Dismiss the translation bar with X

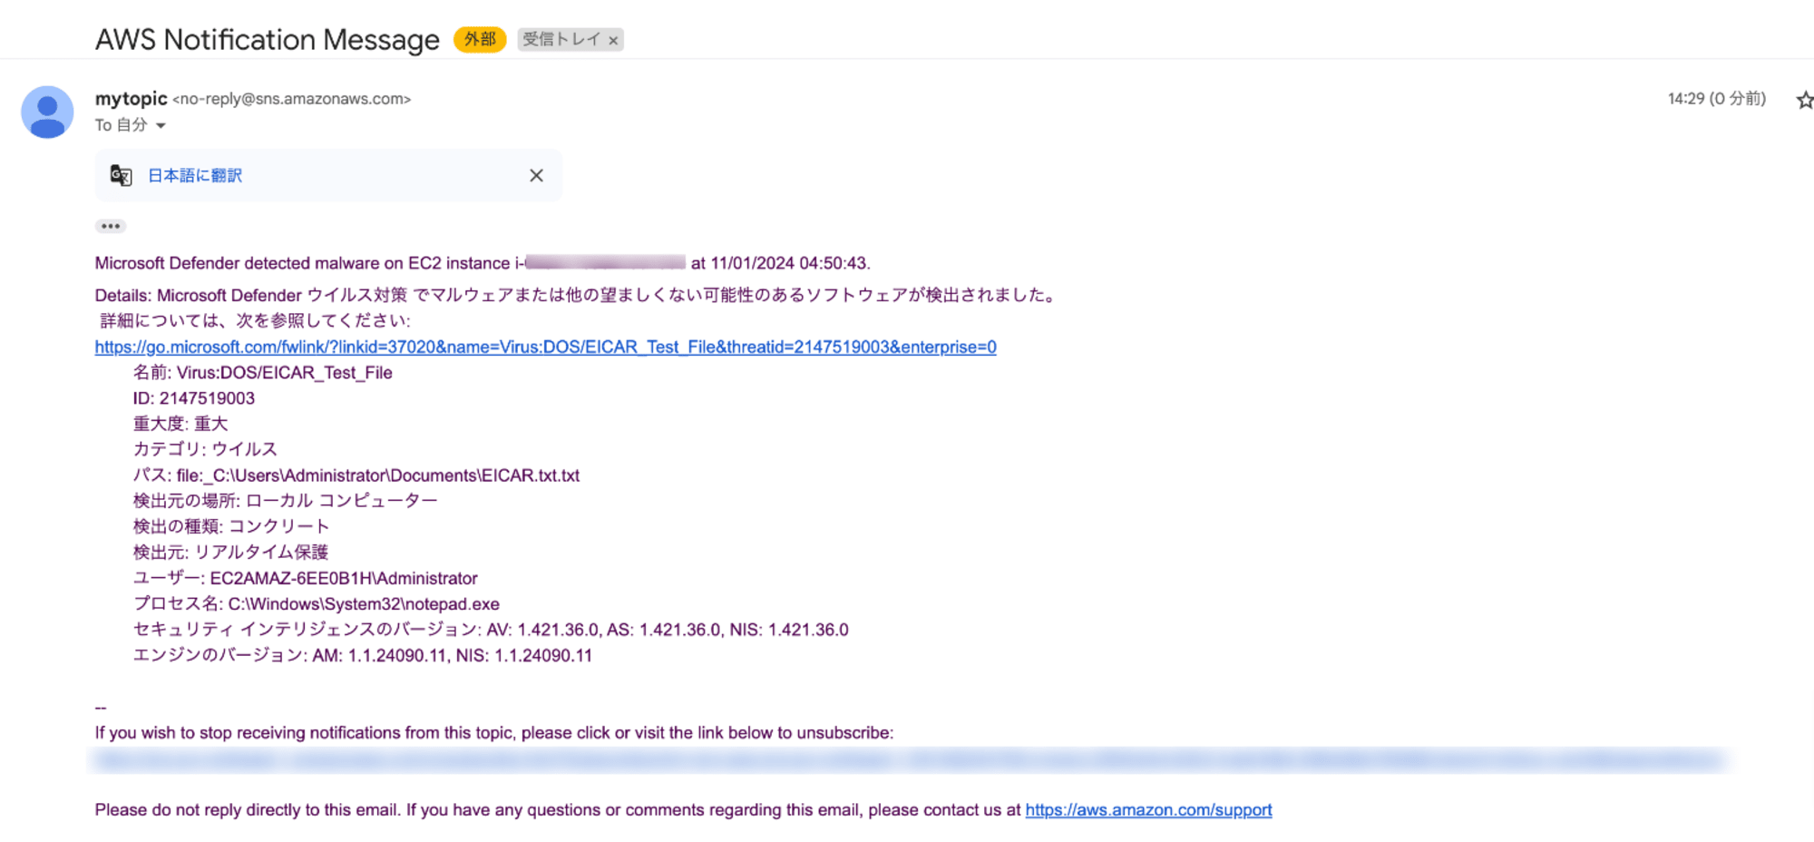536,175
